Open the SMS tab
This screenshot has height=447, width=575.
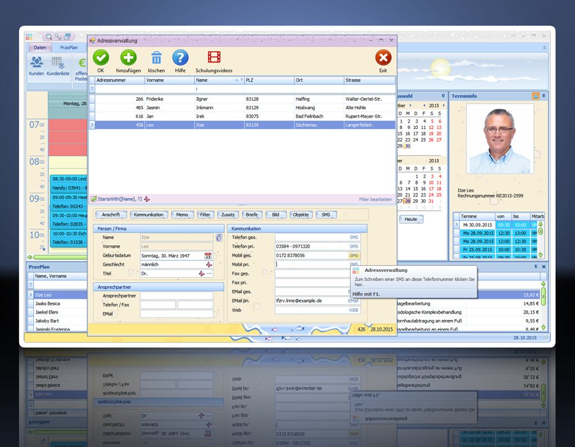pos(326,215)
